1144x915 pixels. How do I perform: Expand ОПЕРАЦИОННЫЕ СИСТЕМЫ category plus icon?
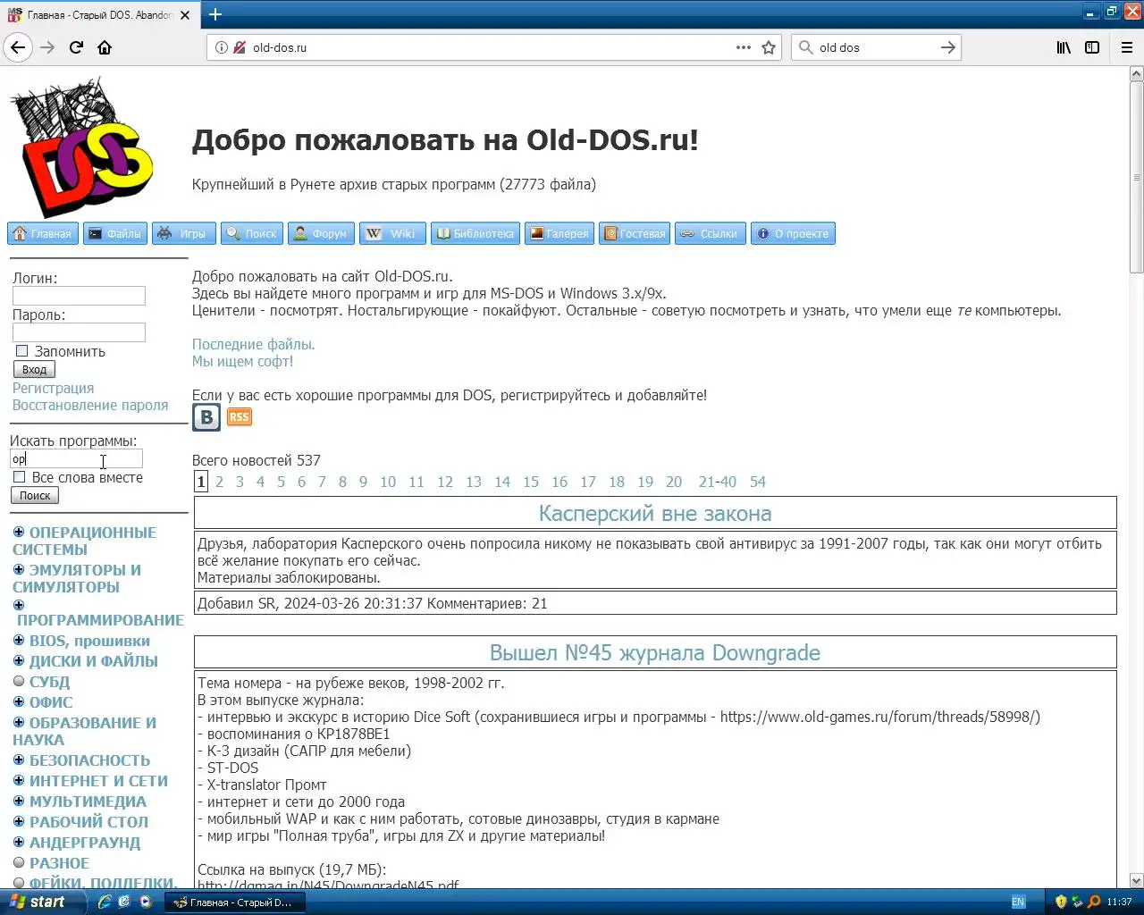pos(19,532)
